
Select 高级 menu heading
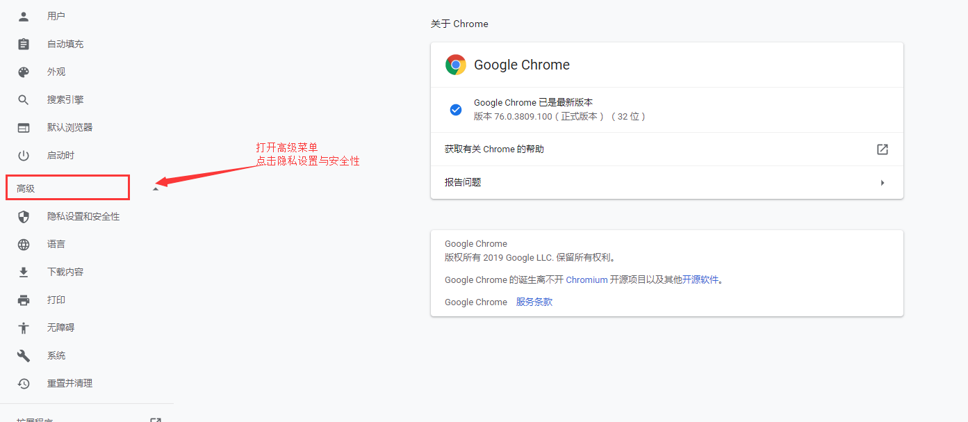tap(26, 188)
